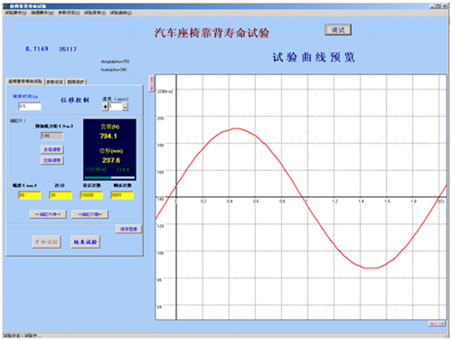Increase speed with the plus stepper
The width and height of the screenshot is (452, 340).
(x=105, y=107)
